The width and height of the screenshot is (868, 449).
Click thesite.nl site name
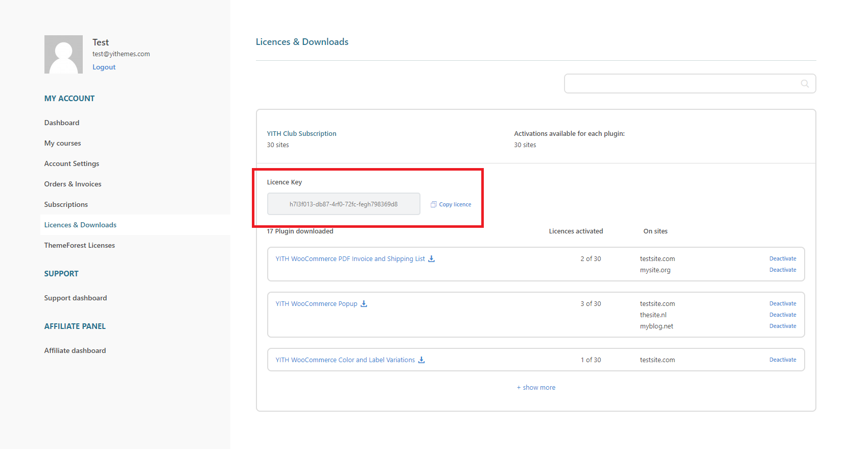(x=653, y=315)
